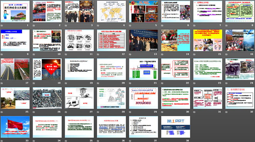Click the animation star icon below slide 19
The image size is (255, 142).
(x=66, y=83)
